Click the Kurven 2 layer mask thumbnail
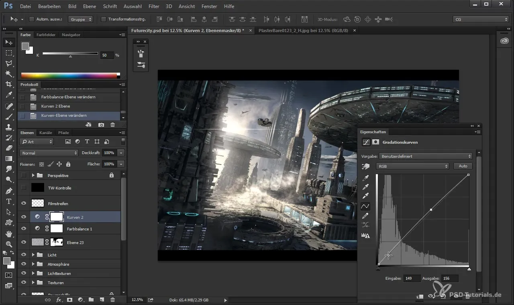The width and height of the screenshot is (514, 305). tap(57, 217)
